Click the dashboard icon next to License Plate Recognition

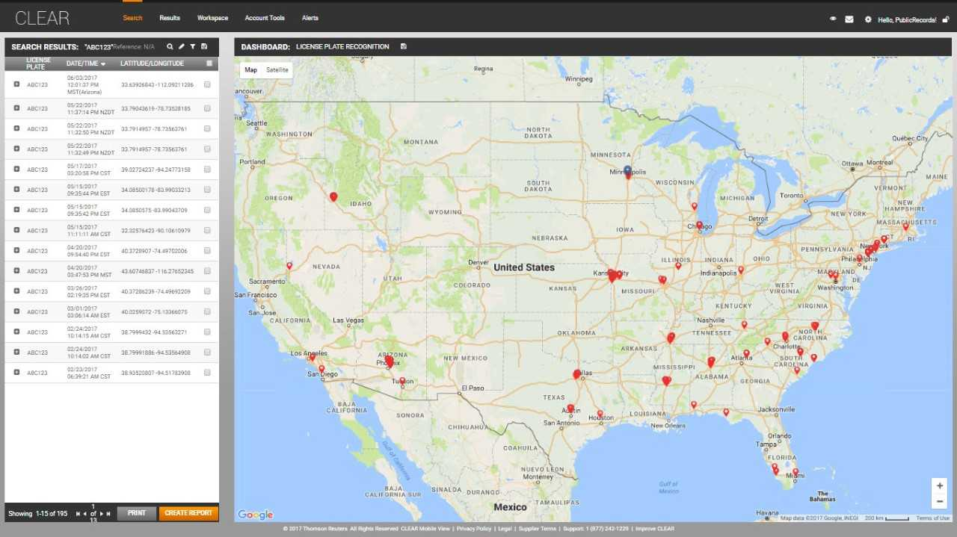pyautogui.click(x=403, y=46)
